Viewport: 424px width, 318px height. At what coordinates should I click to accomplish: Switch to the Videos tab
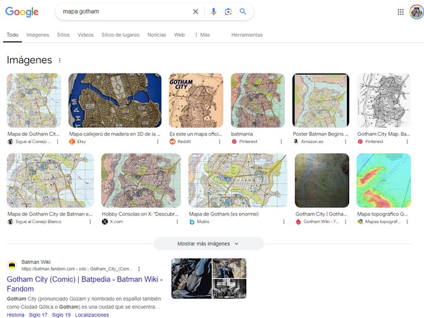click(x=85, y=35)
